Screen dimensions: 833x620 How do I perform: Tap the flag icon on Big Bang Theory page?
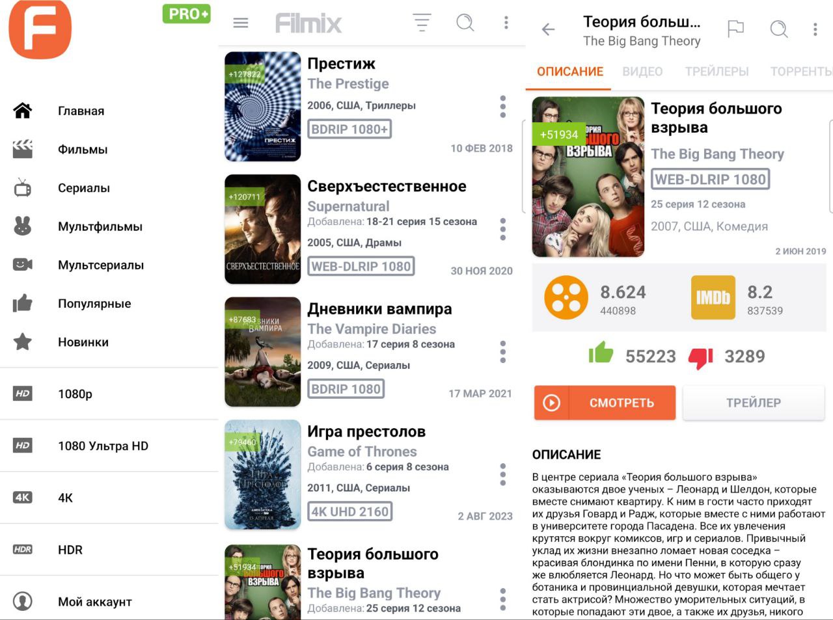click(x=735, y=29)
